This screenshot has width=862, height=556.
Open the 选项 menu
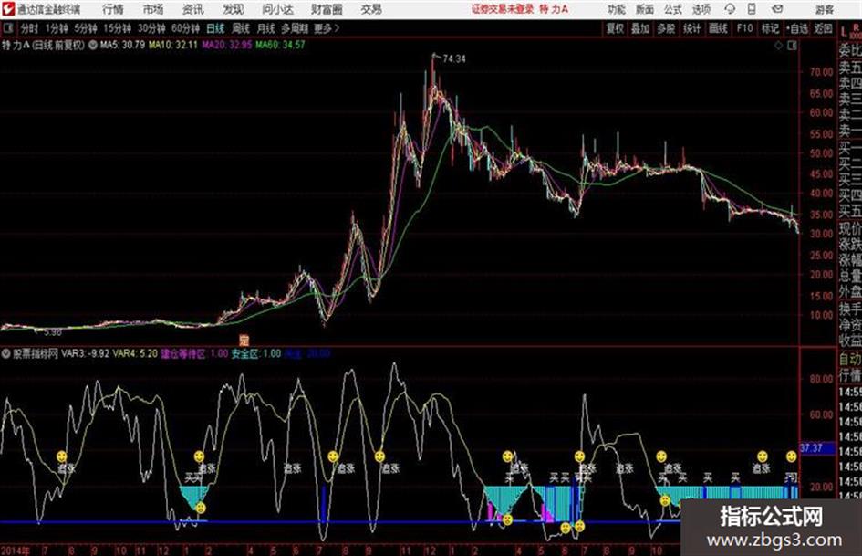701,9
